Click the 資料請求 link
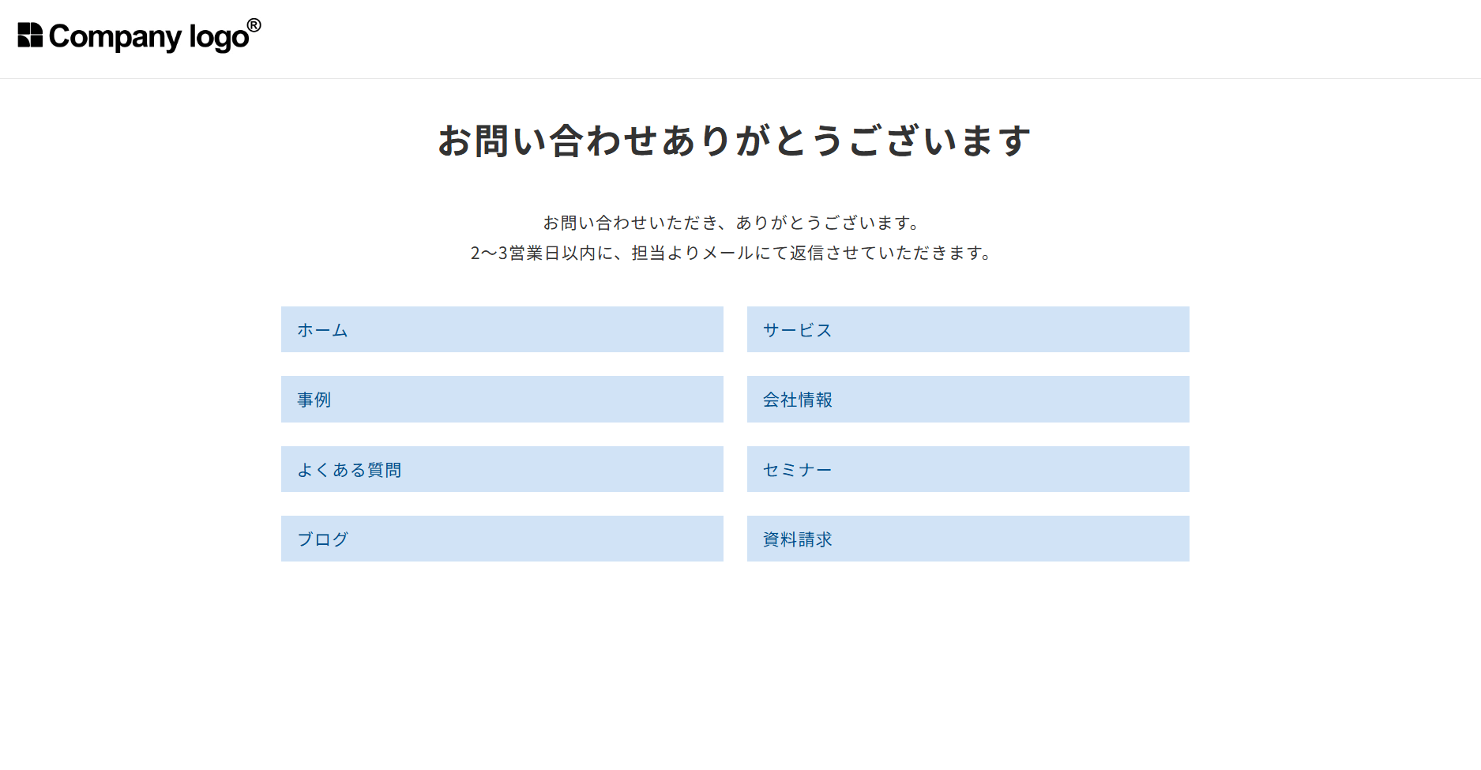Viewport: 1481px width, 770px height. click(x=968, y=539)
